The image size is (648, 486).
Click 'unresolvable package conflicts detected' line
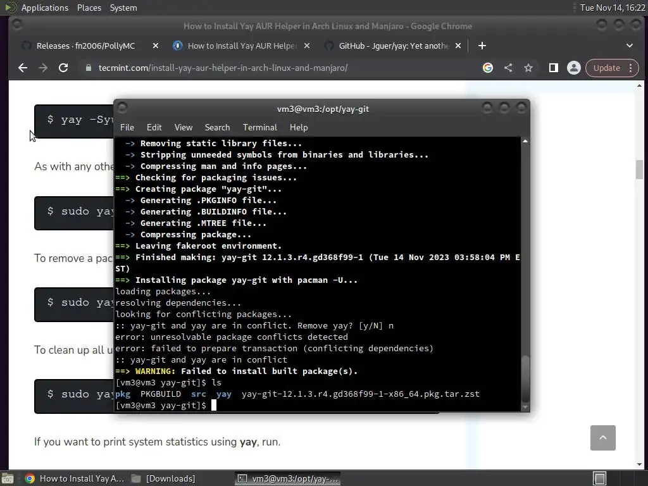232,337
